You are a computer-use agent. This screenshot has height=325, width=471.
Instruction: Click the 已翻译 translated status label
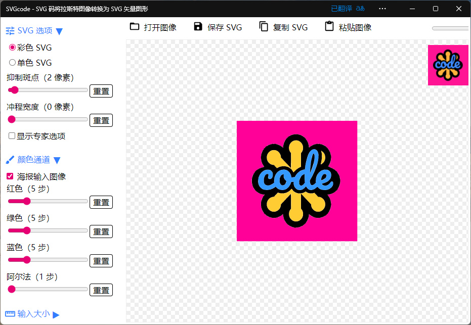[341, 9]
